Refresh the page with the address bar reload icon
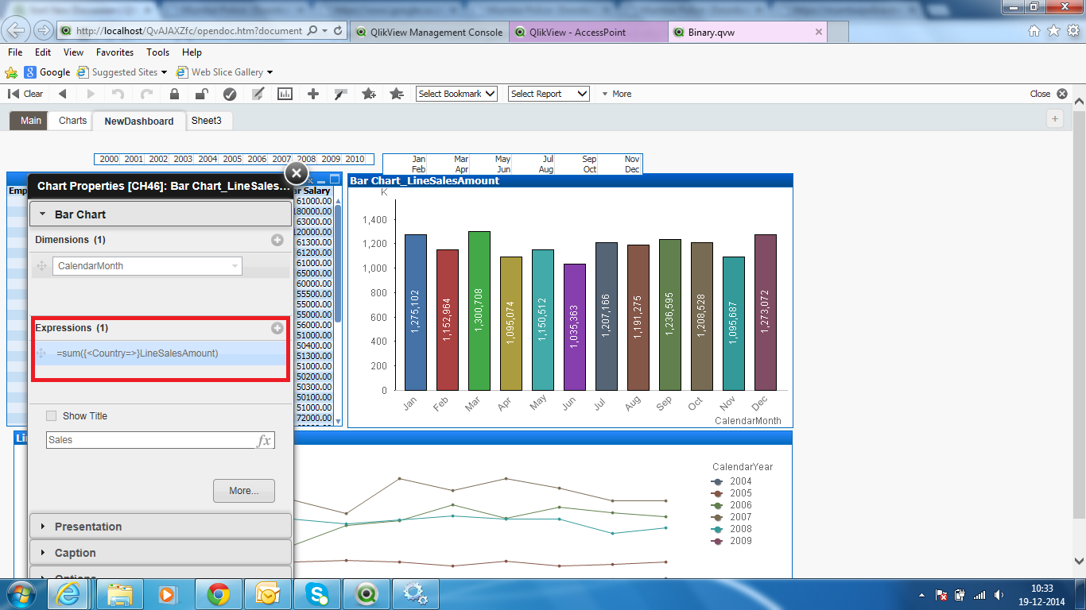The width and height of the screenshot is (1086, 610). [339, 31]
